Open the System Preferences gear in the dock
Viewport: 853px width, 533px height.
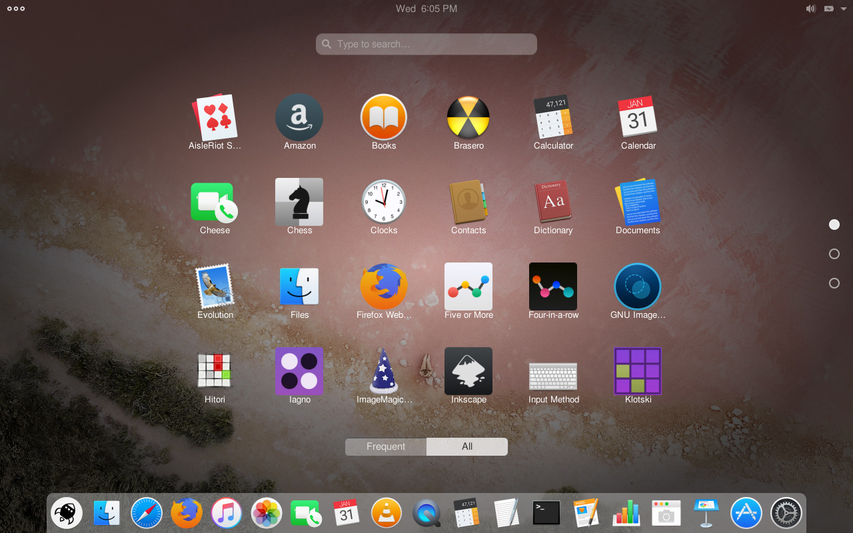[x=786, y=513]
